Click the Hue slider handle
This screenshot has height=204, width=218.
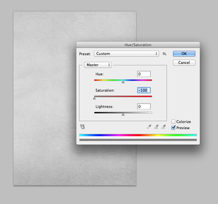point(123,82)
